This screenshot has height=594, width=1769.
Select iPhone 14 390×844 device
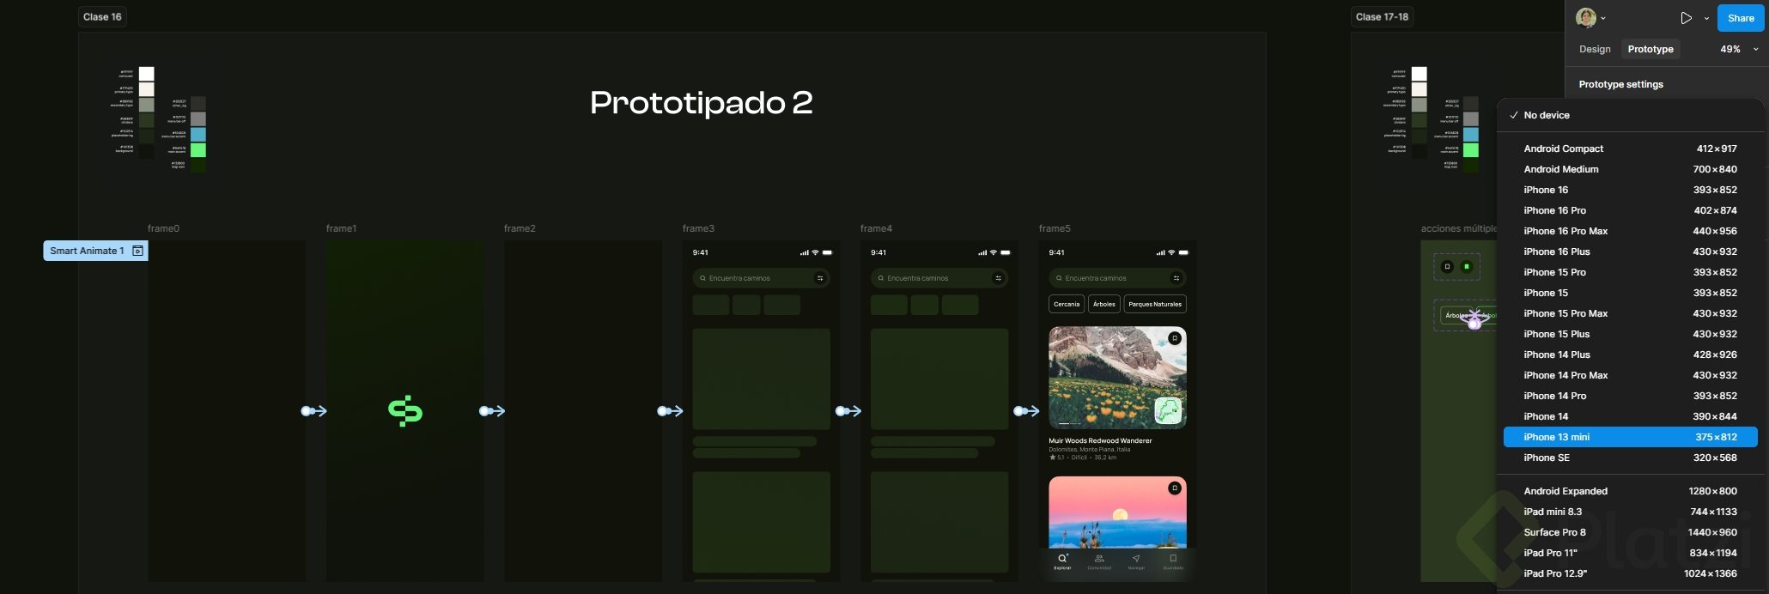click(1630, 416)
